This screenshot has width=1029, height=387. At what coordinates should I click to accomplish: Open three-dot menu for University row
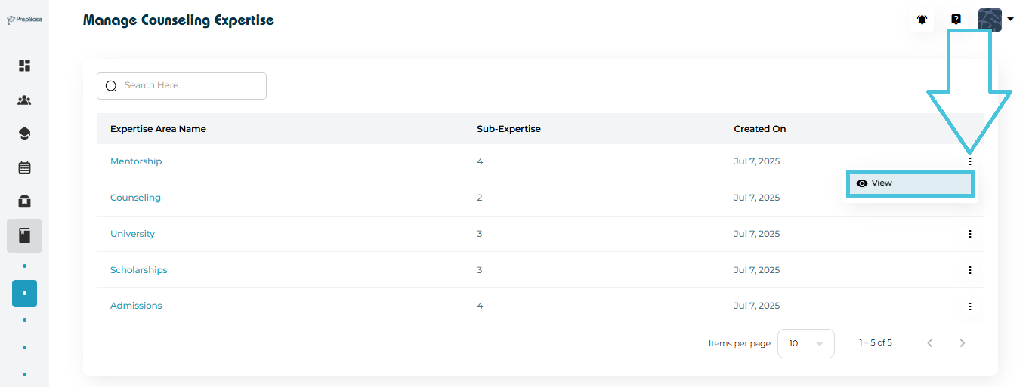click(969, 234)
